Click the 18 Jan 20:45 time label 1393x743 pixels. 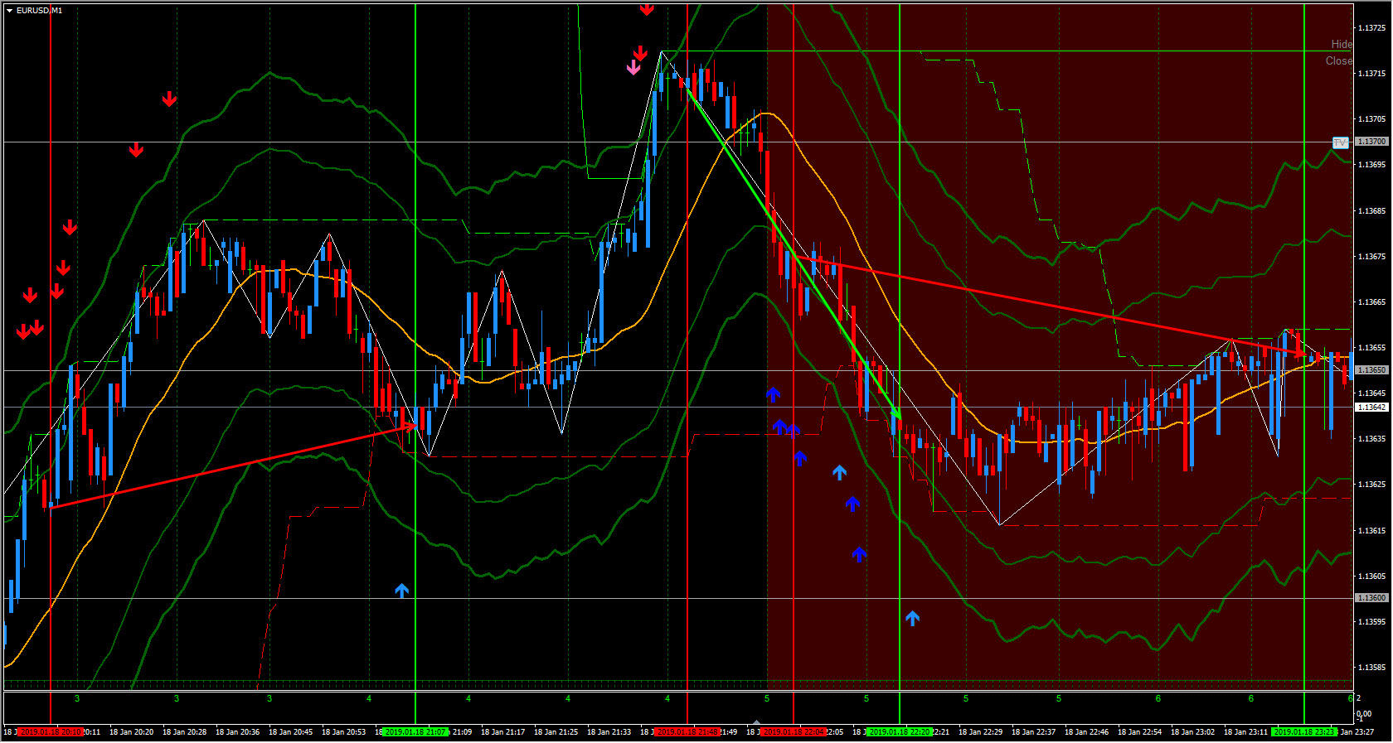coord(290,732)
